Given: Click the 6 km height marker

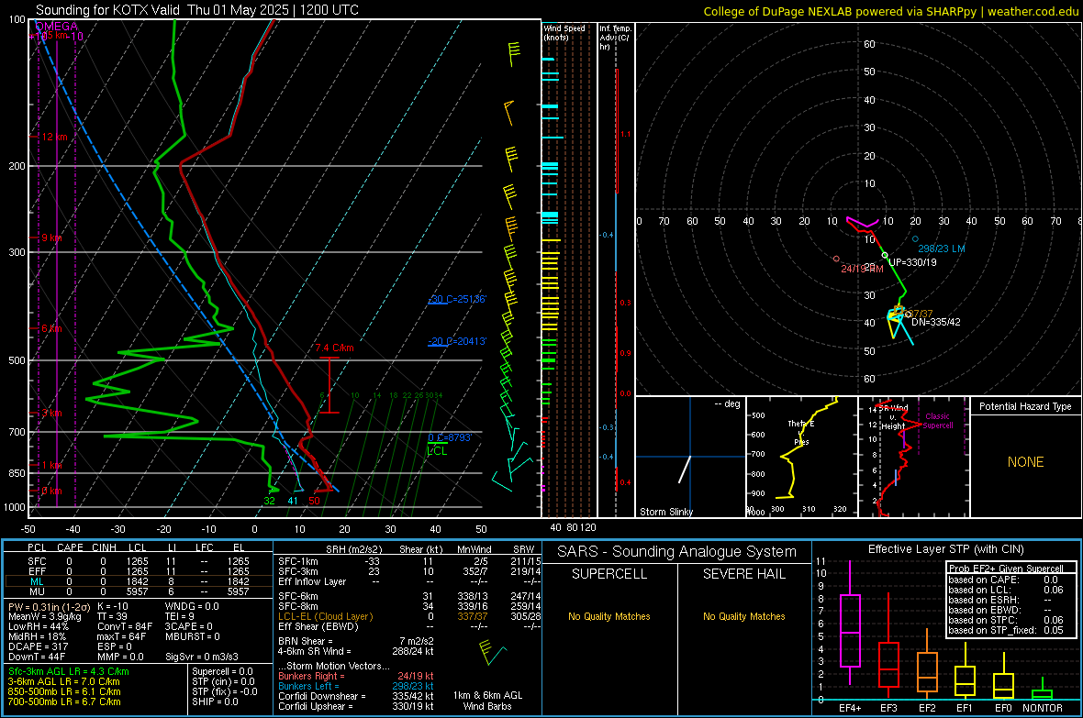Looking at the screenshot, I should 51,328.
